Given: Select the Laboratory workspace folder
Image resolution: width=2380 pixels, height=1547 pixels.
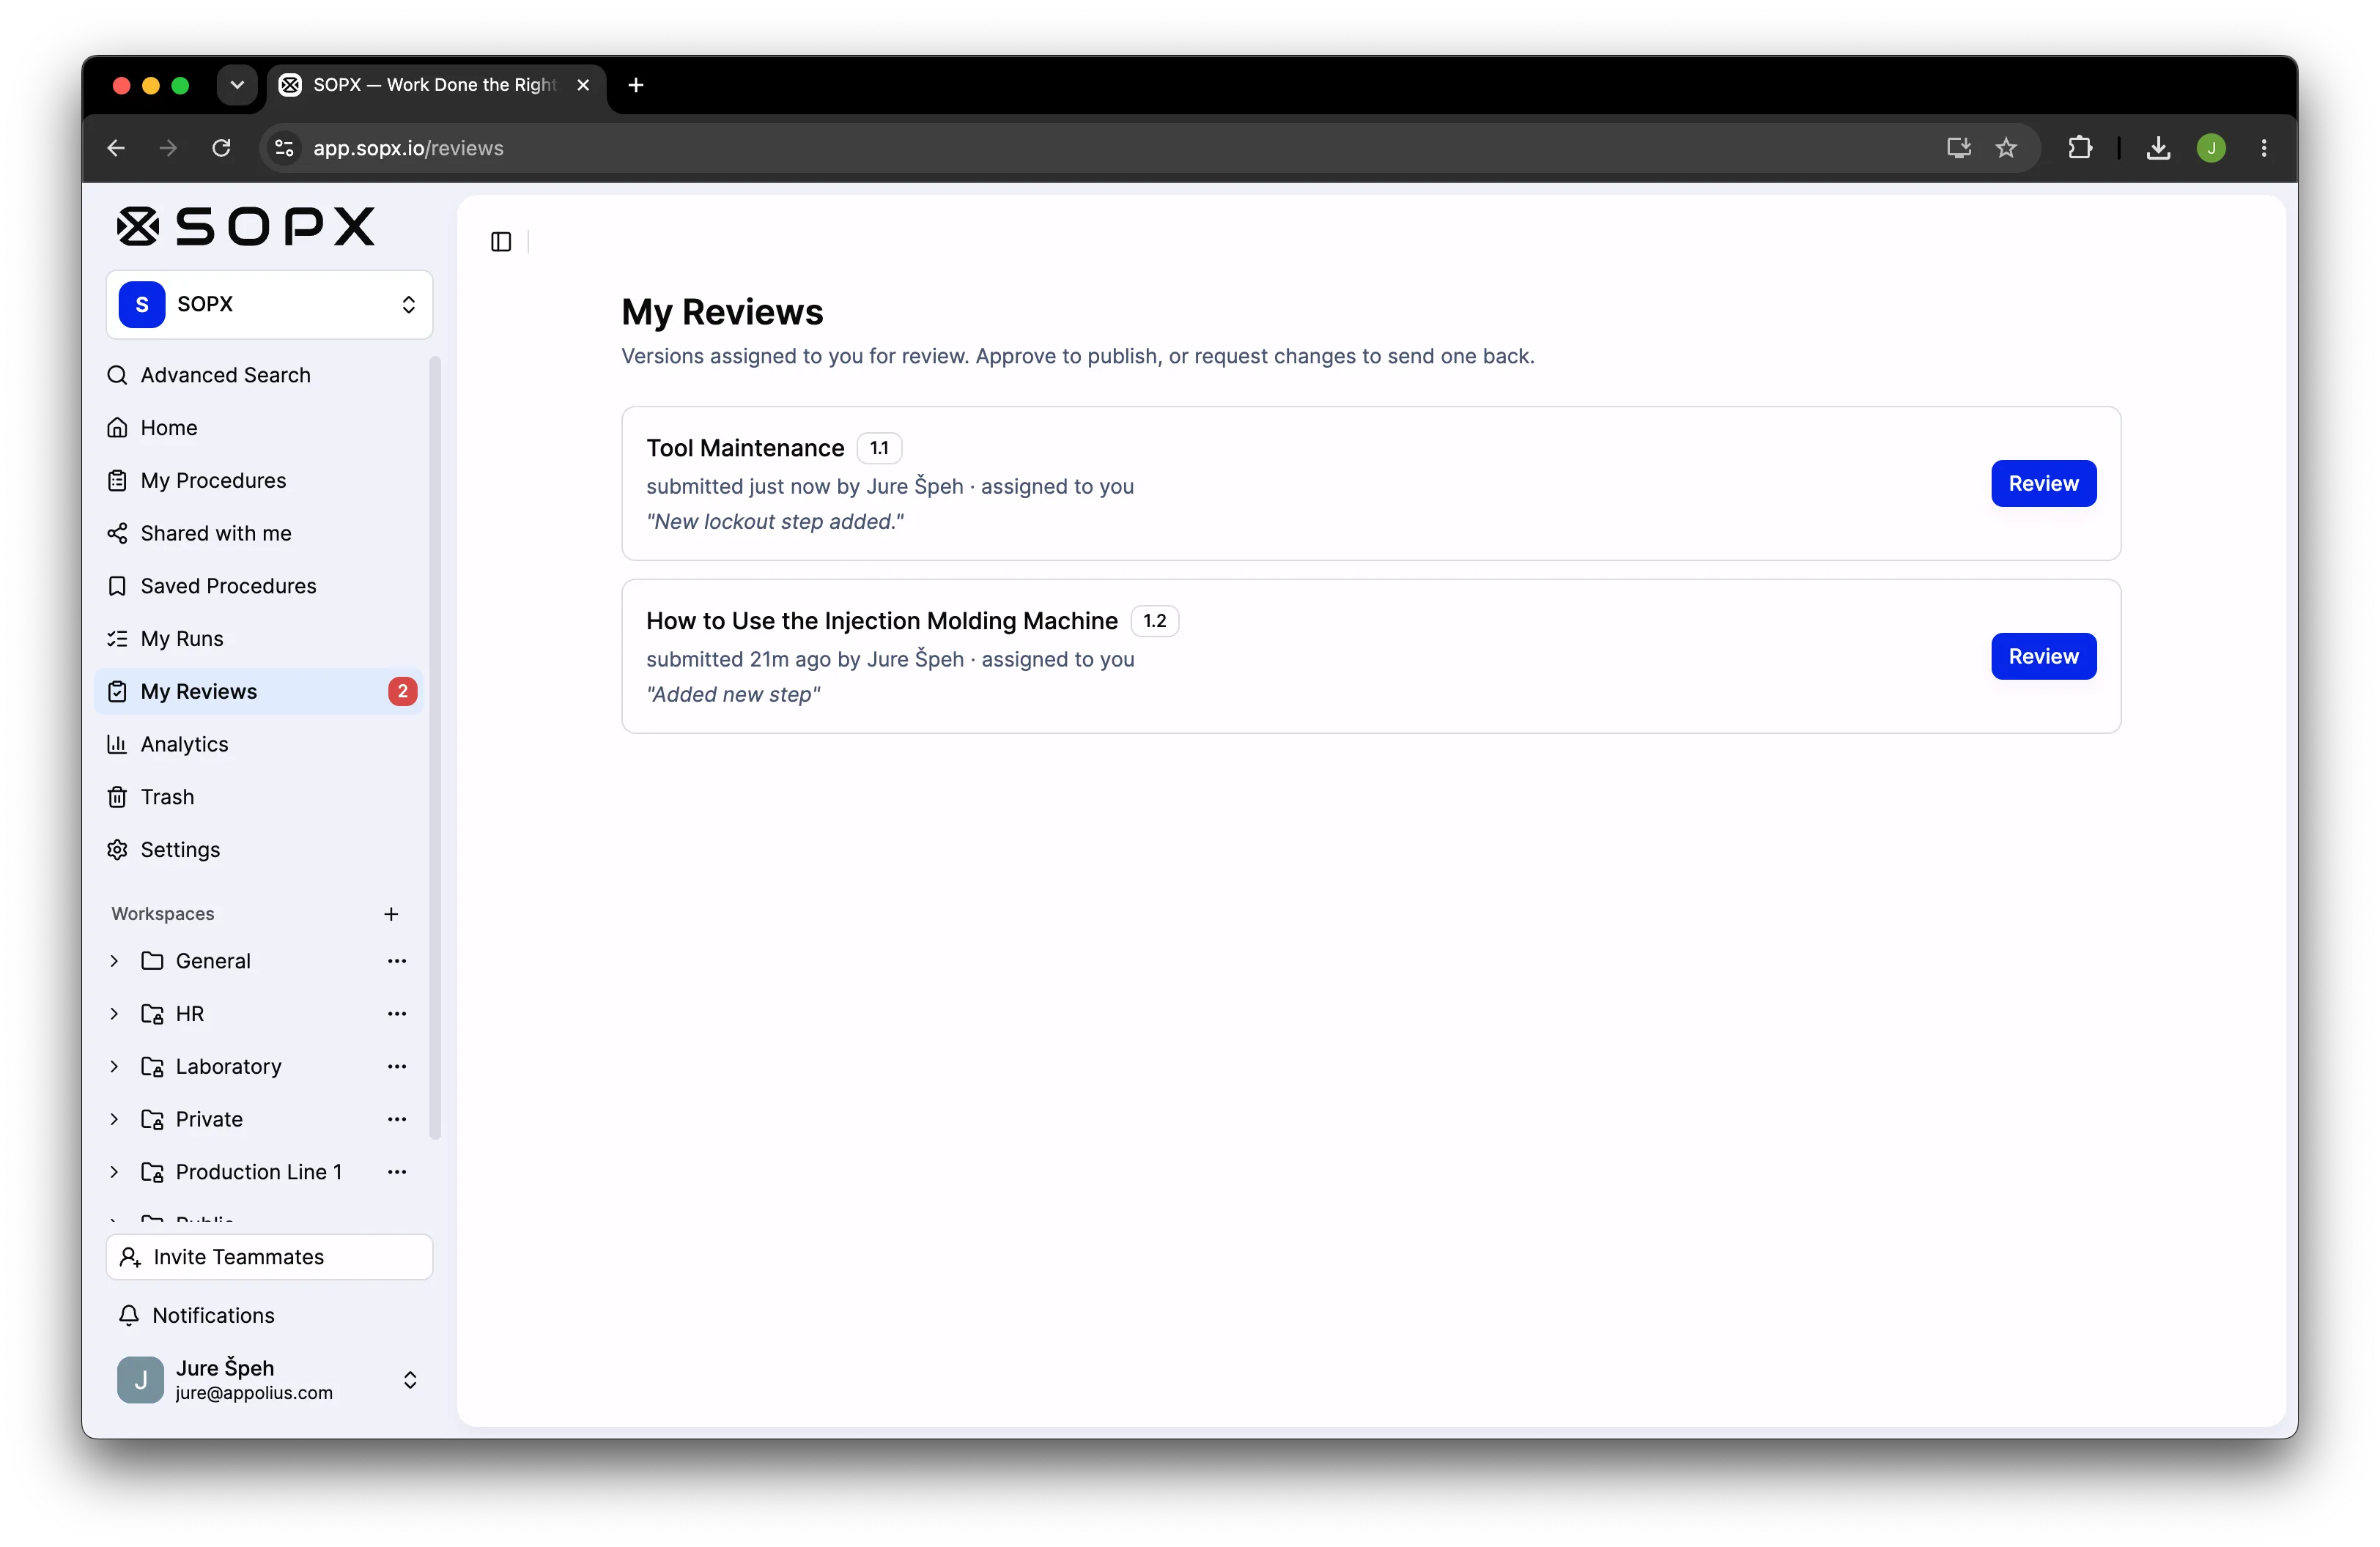Looking at the screenshot, I should coord(212,1067).
